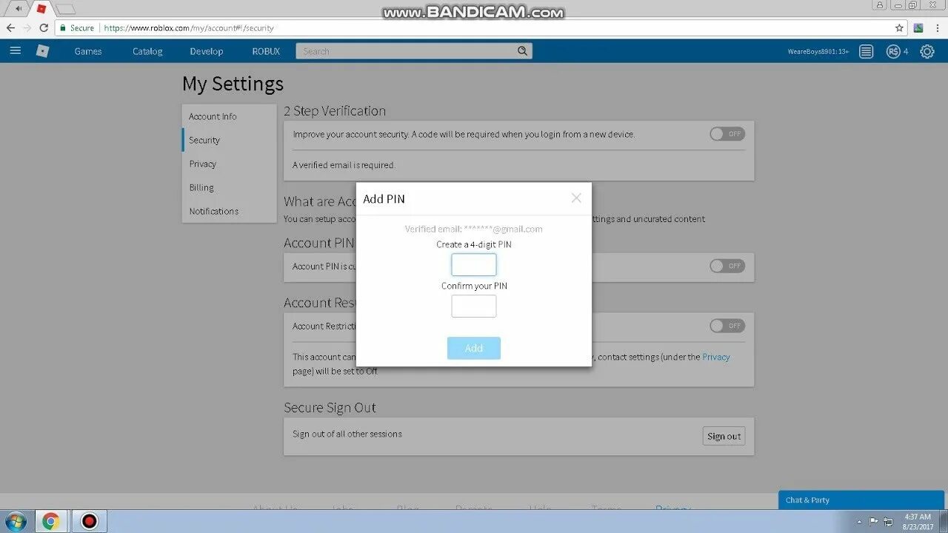Click the network tray icon
948x533 pixels.
coord(888,521)
